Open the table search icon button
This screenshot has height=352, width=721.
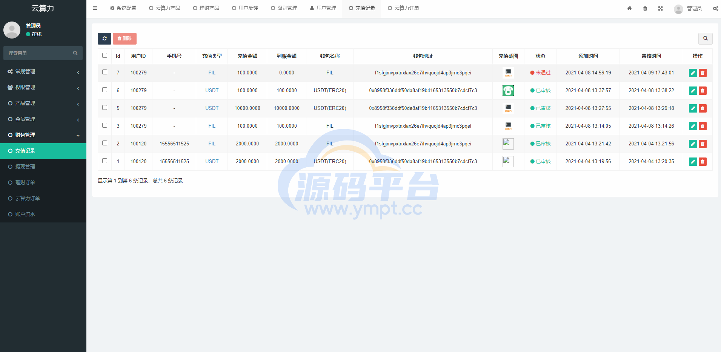click(706, 39)
